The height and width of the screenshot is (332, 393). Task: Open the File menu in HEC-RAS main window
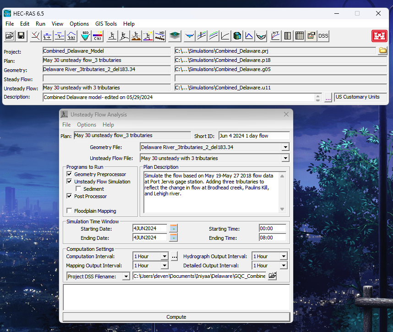pos(10,23)
